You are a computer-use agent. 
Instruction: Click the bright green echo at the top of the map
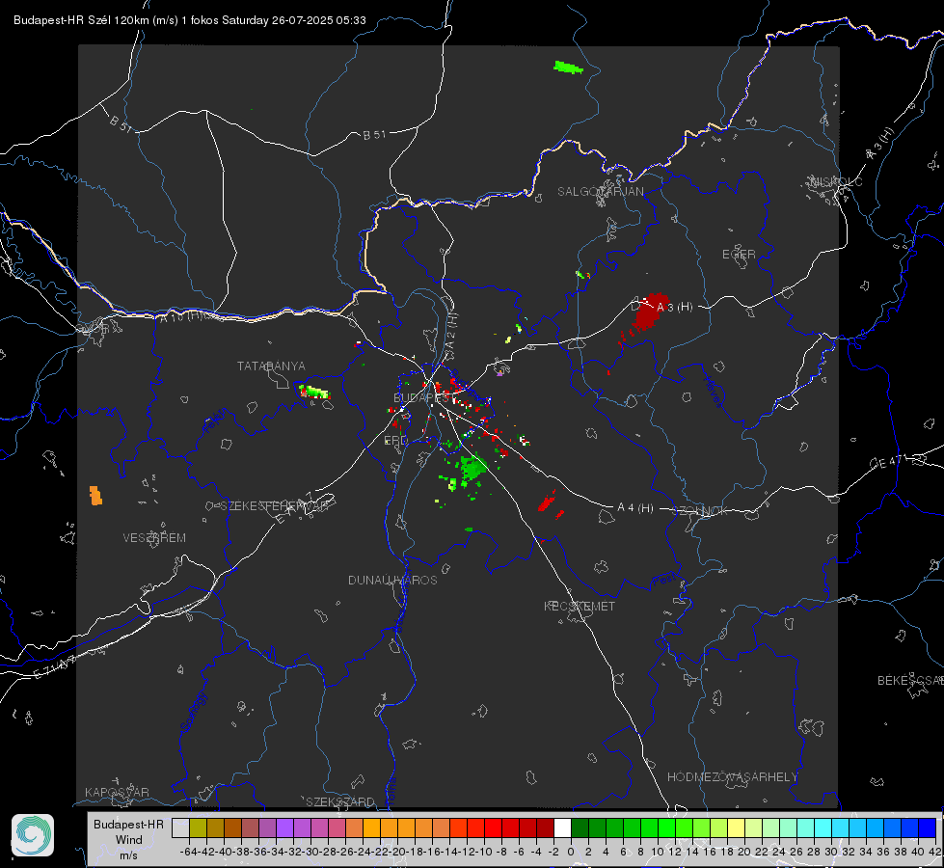[x=568, y=67]
